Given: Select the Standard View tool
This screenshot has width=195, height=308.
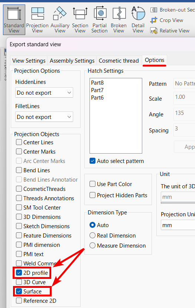Looking at the screenshot, I should pyautogui.click(x=14, y=20).
